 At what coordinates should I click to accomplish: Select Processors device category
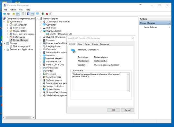(x=51, y=74)
